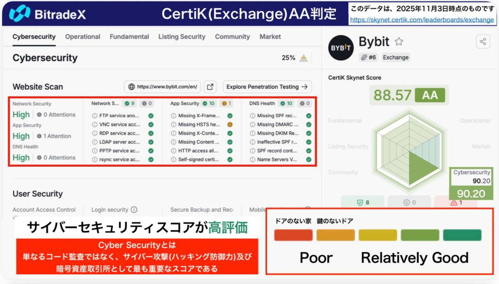Click info icon for Missing HSTS header
This screenshot has width=499, height=284.
[173, 125]
